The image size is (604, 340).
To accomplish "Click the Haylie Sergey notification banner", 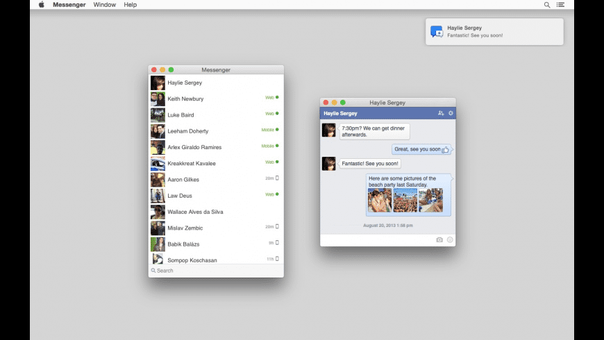I will coord(494,31).
